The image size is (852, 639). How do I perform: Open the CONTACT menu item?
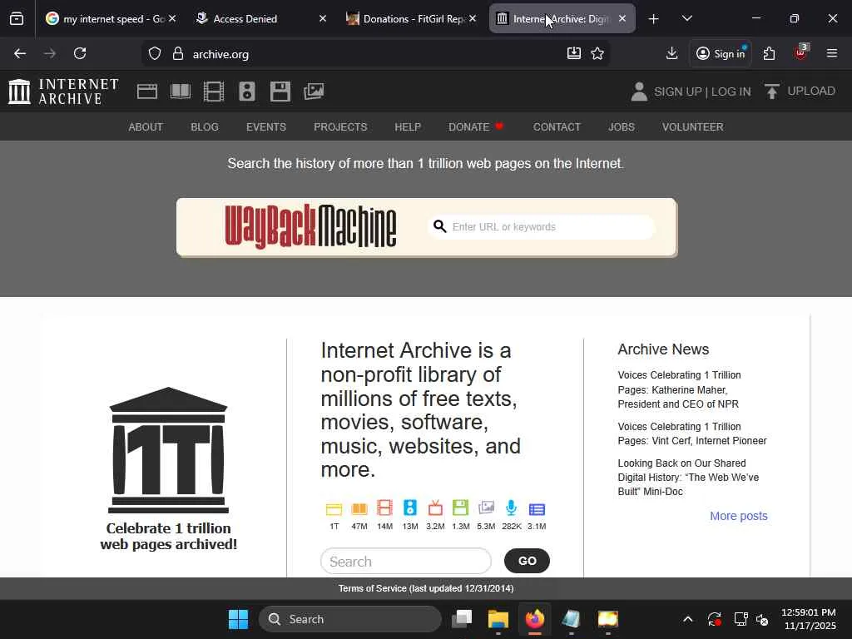click(557, 126)
